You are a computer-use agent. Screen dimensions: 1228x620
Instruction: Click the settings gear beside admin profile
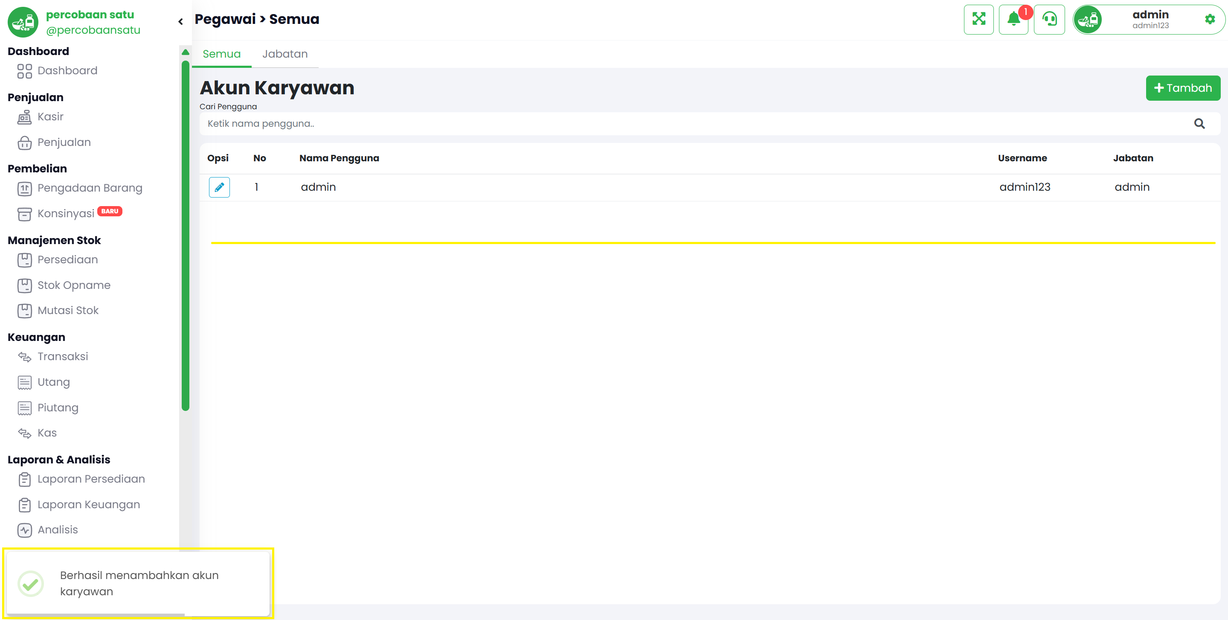[x=1210, y=20]
